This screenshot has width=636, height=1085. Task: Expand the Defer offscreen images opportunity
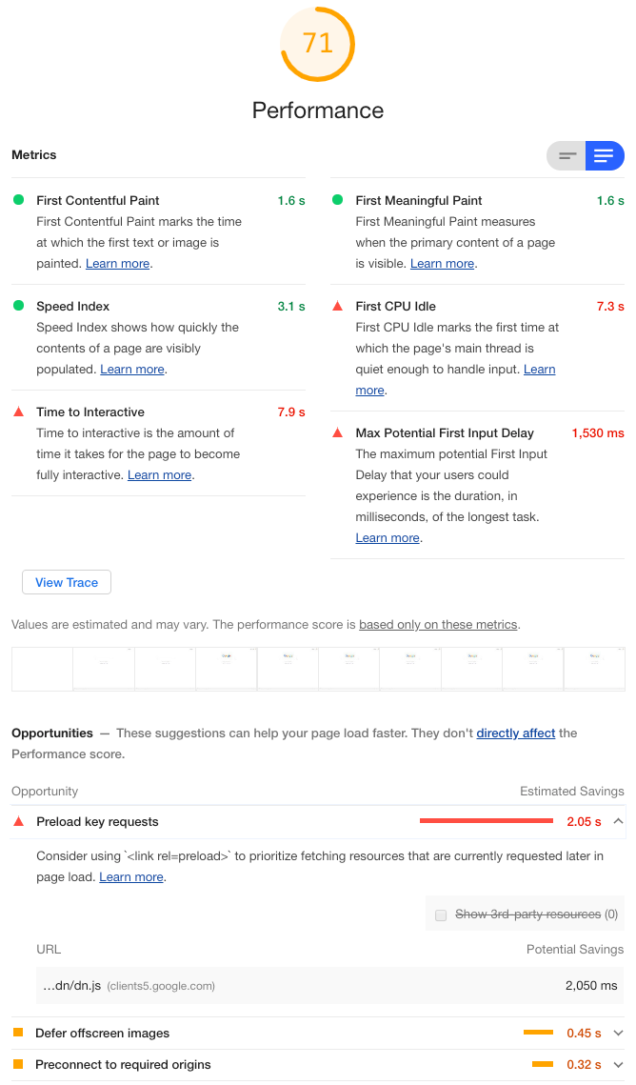point(618,1033)
